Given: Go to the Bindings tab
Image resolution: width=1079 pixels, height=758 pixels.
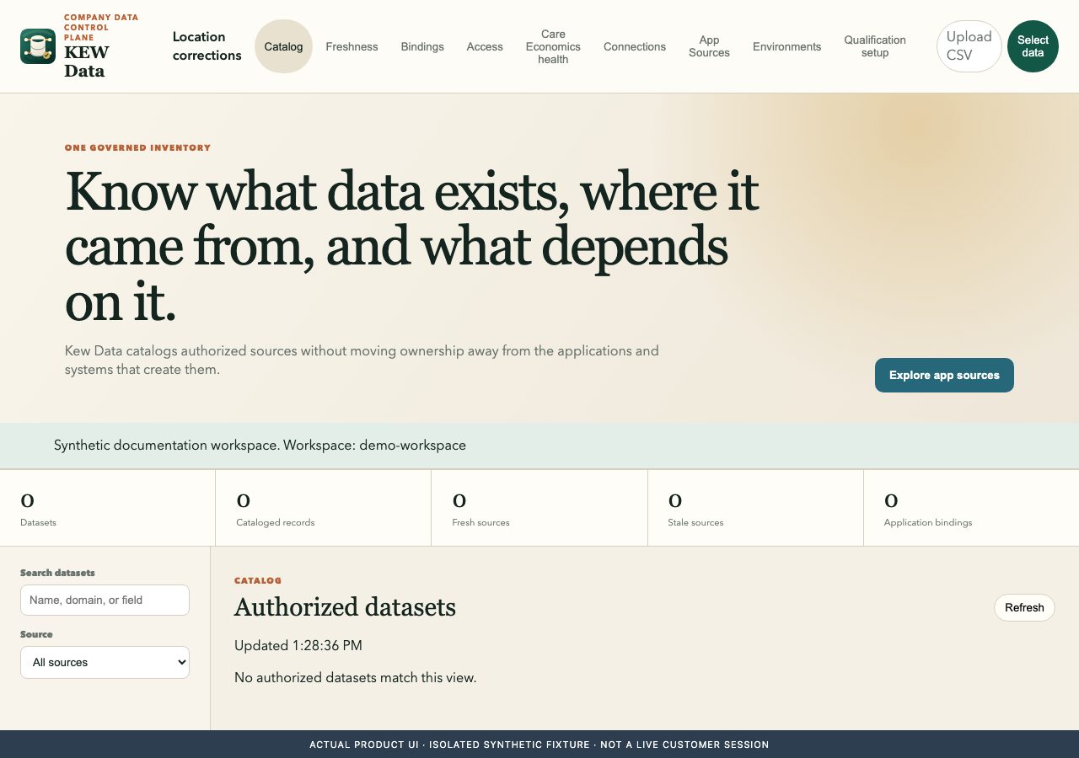Looking at the screenshot, I should [422, 46].
